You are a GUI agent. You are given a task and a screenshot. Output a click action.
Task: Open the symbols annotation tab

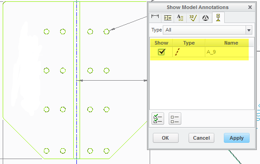(x=205, y=18)
